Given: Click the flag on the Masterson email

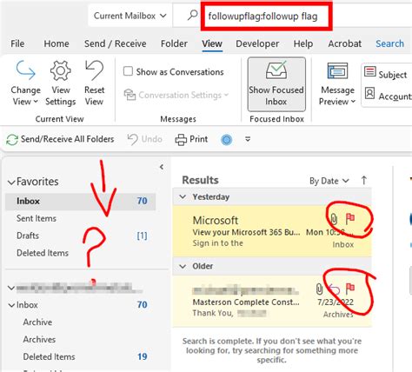Looking at the screenshot, I should coord(350,289).
